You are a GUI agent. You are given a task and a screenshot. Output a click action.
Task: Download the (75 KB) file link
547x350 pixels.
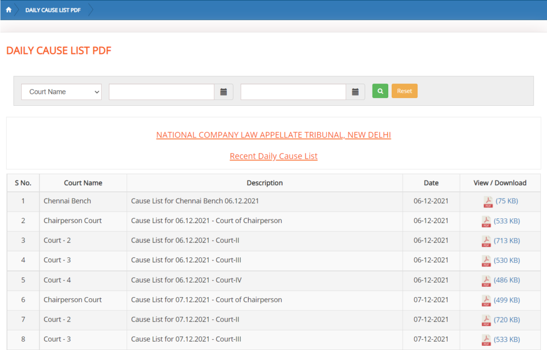tap(507, 201)
